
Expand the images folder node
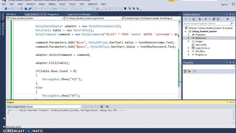188,41
